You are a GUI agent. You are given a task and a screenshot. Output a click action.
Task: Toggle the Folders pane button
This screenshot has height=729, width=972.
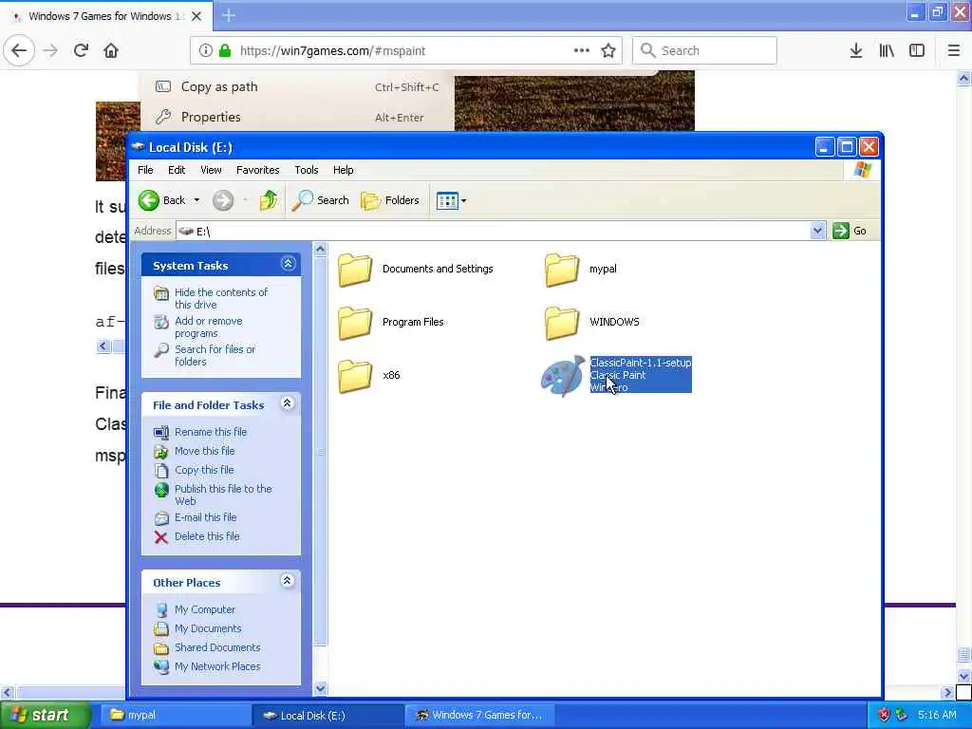[390, 200]
